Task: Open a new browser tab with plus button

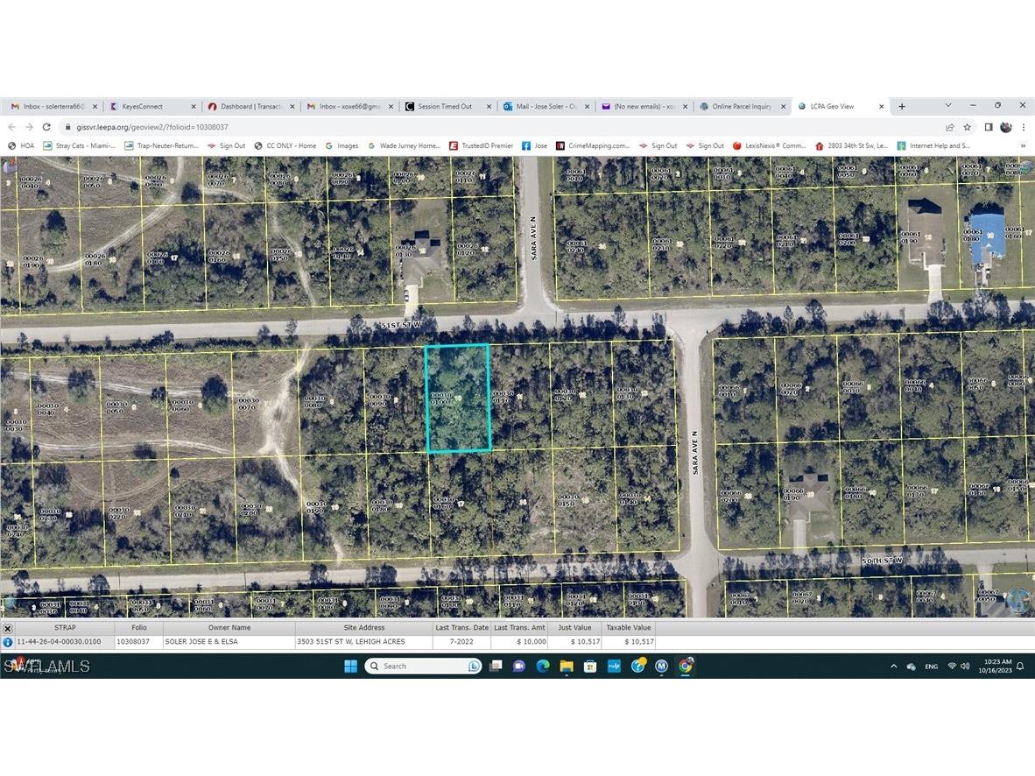Action: (901, 106)
